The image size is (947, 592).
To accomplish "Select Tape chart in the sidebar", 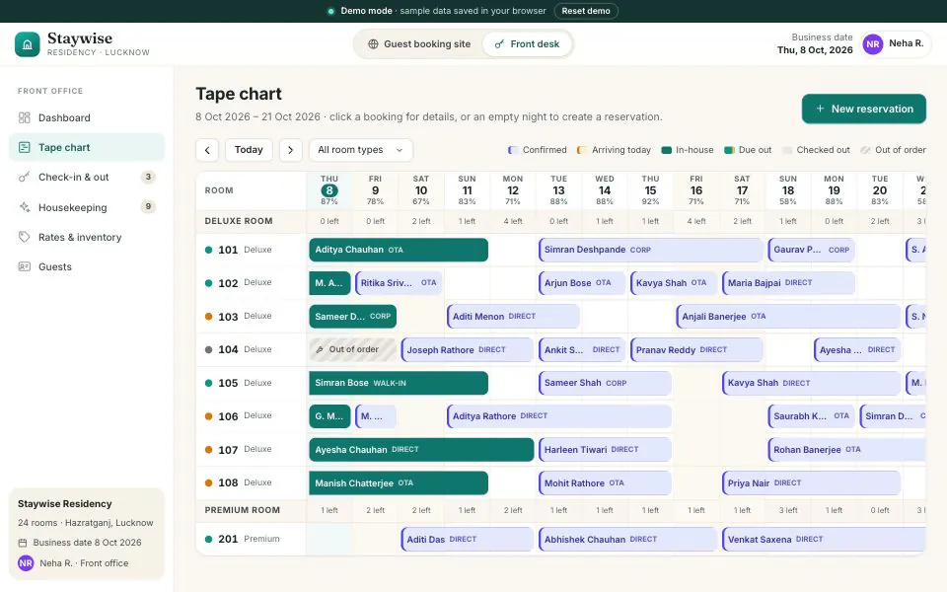I will pos(87,147).
